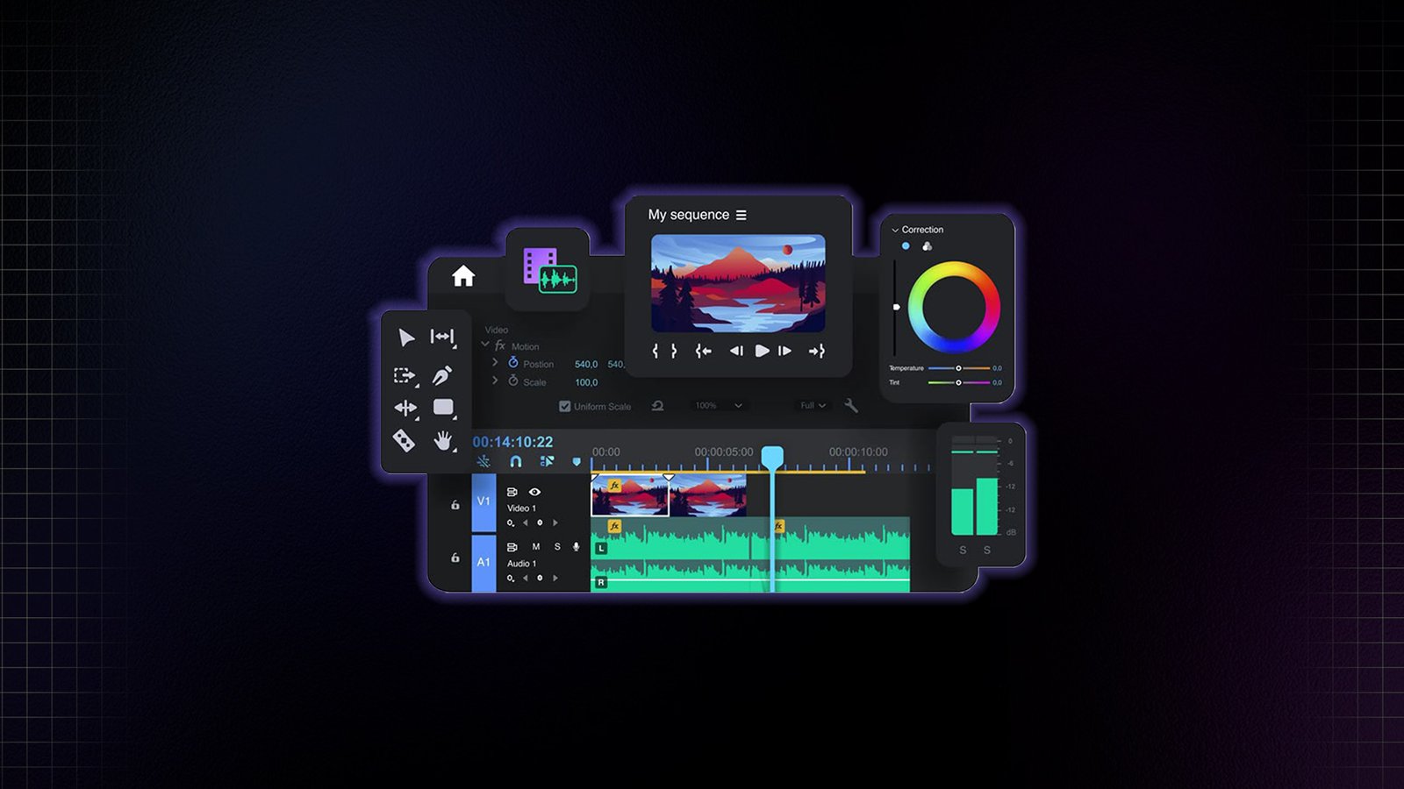Open monitor settings wrench icon
Viewport: 1404px width, 789px height.
point(850,405)
